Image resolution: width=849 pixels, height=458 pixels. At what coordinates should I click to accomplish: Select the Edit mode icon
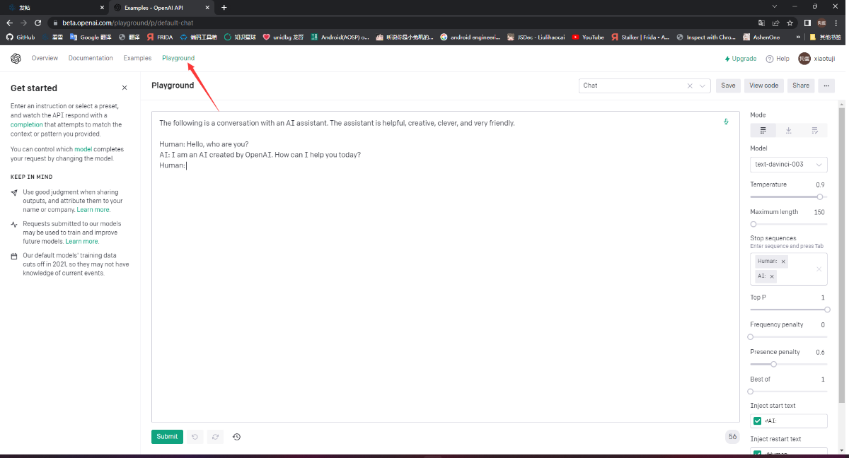coord(814,130)
